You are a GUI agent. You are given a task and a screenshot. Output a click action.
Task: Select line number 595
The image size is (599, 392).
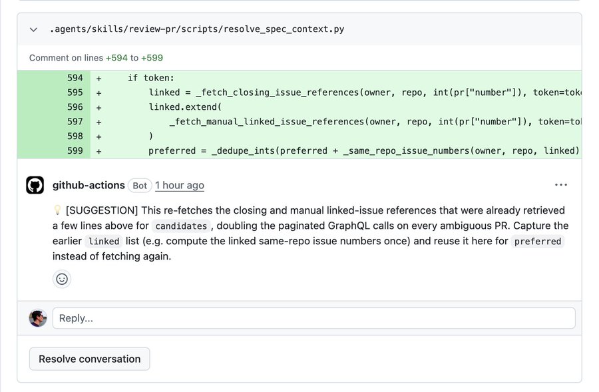pos(75,93)
